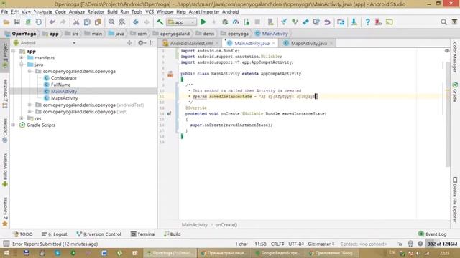
Task: Open the Version Control tool window
Action: coord(98,234)
